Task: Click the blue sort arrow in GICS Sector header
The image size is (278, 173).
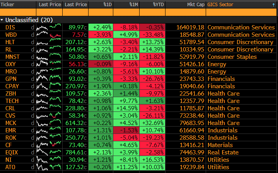Action: click(x=273, y=5)
